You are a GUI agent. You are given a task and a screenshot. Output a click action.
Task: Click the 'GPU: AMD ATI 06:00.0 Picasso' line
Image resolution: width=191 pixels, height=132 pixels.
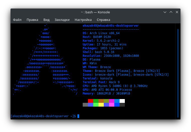tap(107, 90)
